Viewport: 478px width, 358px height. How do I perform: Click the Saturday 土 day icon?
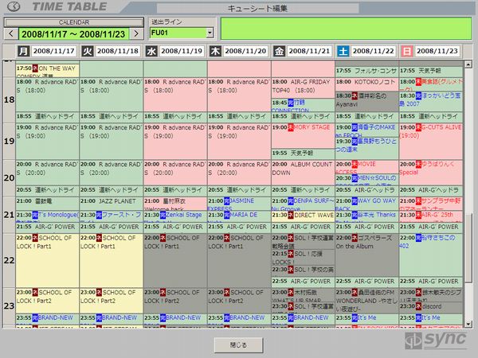[343, 52]
